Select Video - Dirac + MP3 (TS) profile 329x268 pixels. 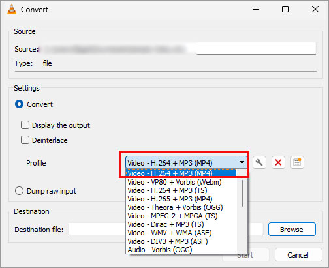(181, 224)
